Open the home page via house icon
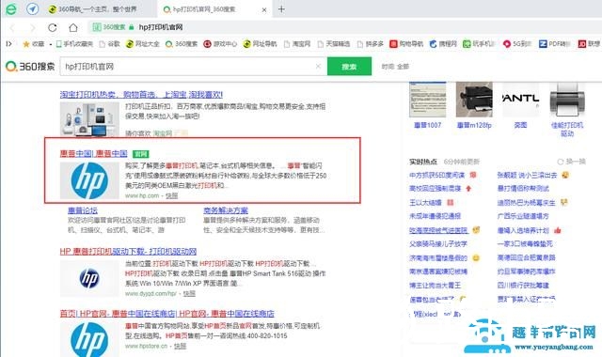Screen dimensions: 602x357 point(73,27)
